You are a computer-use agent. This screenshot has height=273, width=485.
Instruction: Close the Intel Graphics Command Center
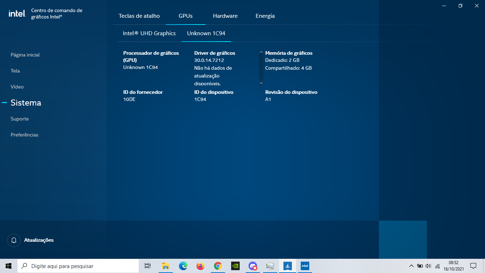477,6
